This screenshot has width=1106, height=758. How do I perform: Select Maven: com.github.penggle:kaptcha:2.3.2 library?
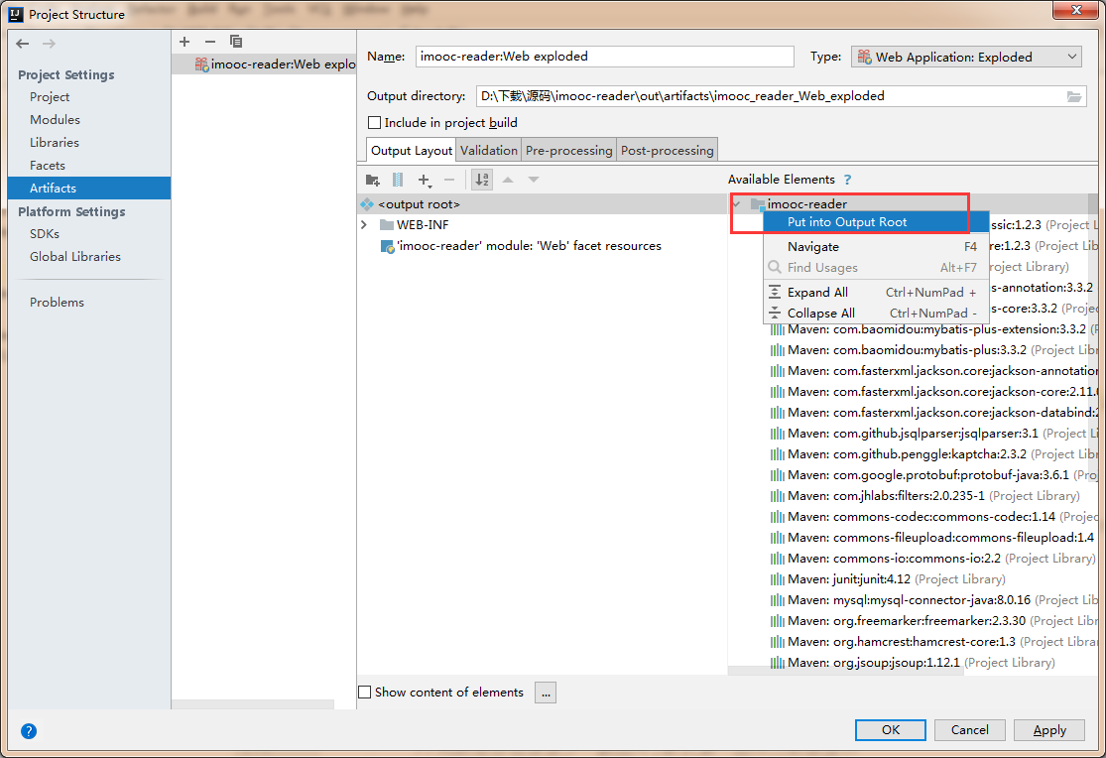(933, 454)
